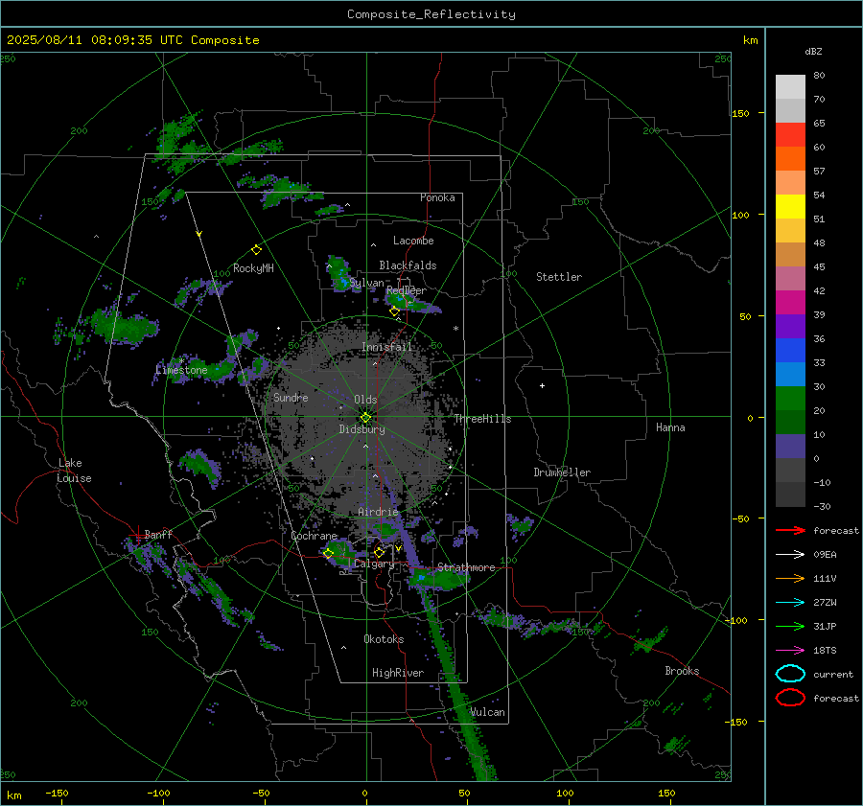The height and width of the screenshot is (806, 863).
Task: Click the Airdrie city label
Action: pos(378,512)
